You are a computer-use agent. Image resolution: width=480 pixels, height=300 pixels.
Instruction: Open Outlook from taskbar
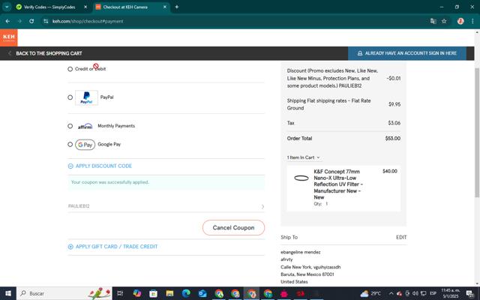(x=202, y=293)
